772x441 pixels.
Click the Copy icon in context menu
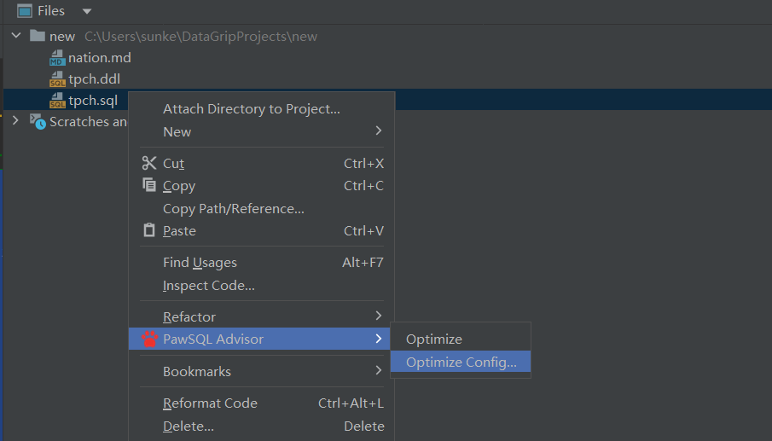pos(149,186)
